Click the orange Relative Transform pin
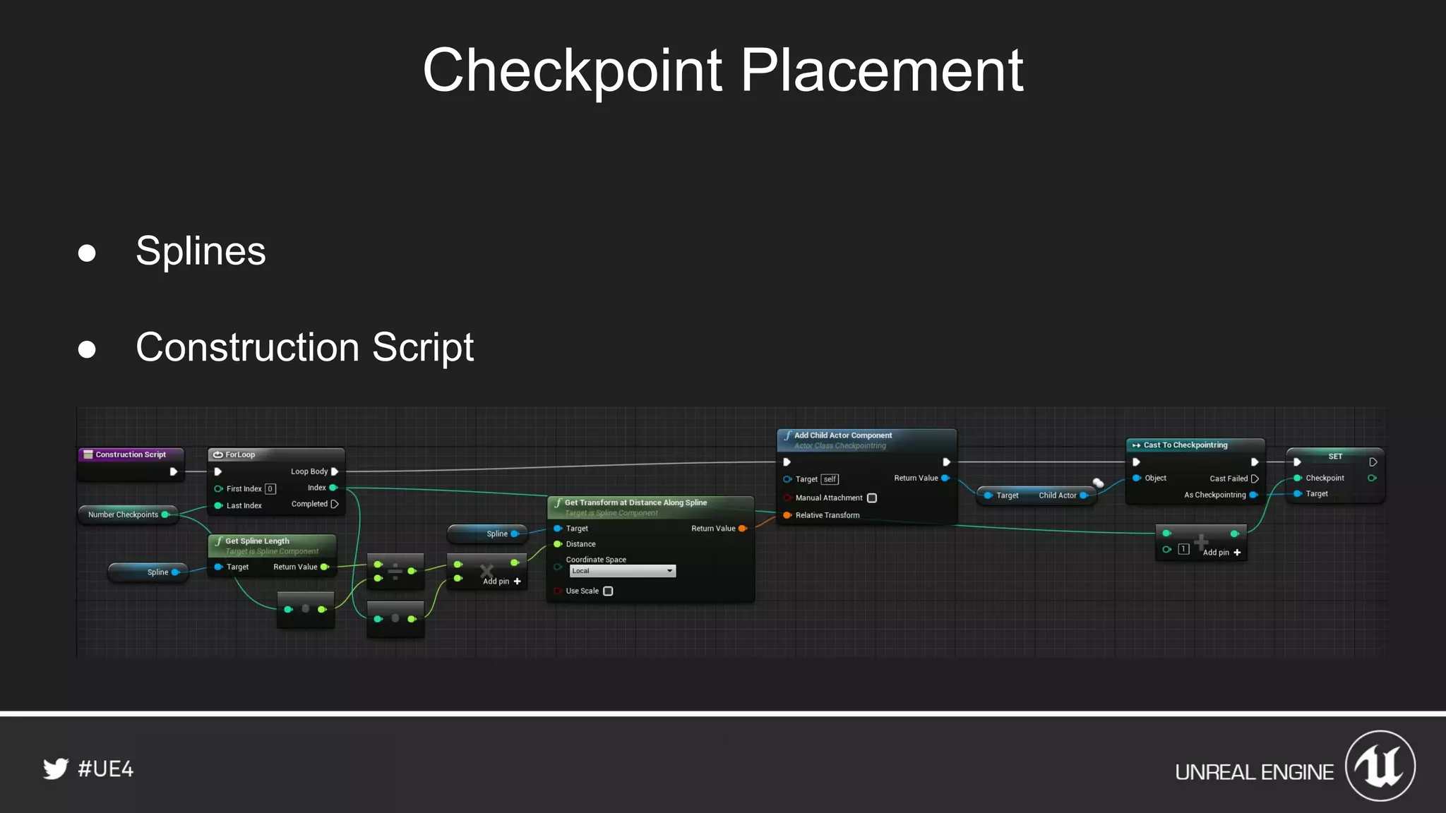 coord(787,515)
